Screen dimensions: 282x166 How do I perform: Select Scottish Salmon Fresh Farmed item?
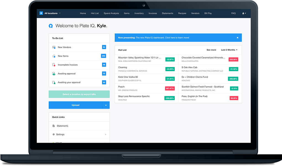tap(210, 89)
